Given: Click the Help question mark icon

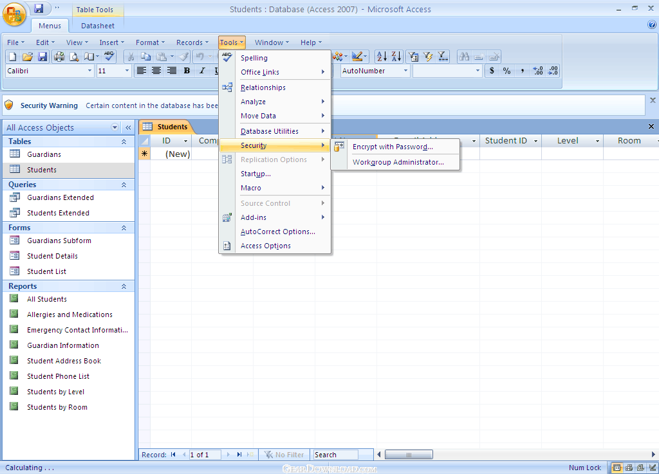Looking at the screenshot, I should (x=652, y=25).
